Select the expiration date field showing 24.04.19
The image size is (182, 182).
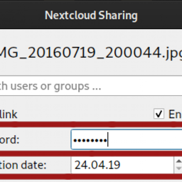[122, 165]
